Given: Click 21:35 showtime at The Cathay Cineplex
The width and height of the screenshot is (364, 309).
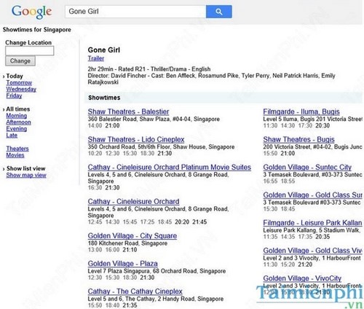Looking at the screenshot, I should tap(130, 305).
